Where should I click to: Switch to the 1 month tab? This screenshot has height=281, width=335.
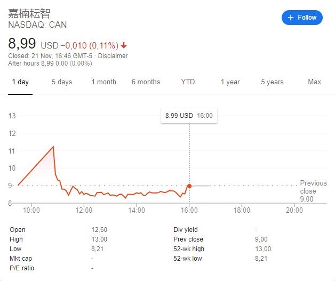tap(103, 82)
